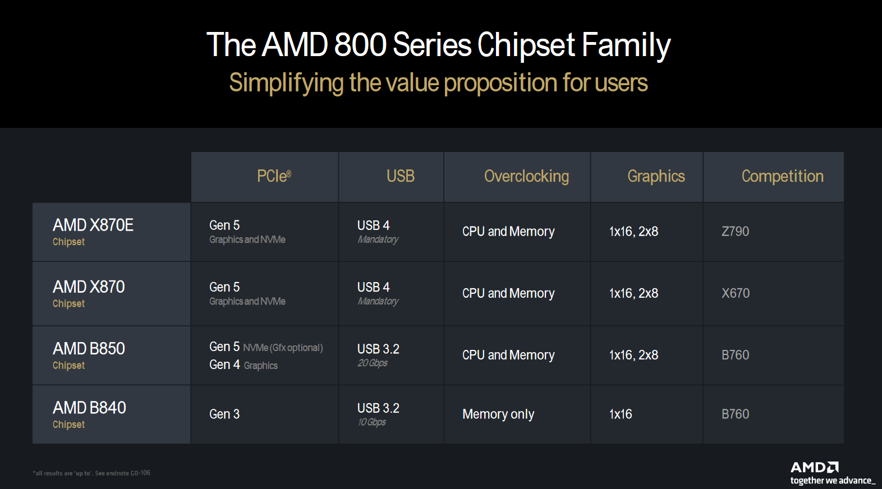Click the "USB 3.2 20Gbps" cell

tap(378, 355)
